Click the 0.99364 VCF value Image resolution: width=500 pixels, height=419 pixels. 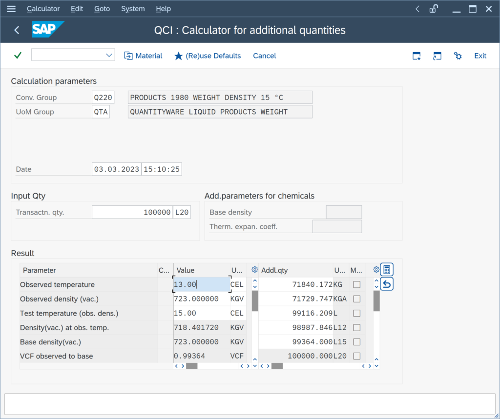coord(202,356)
